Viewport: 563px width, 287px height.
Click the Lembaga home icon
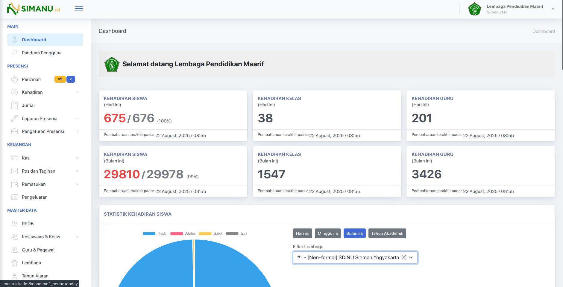point(14,263)
